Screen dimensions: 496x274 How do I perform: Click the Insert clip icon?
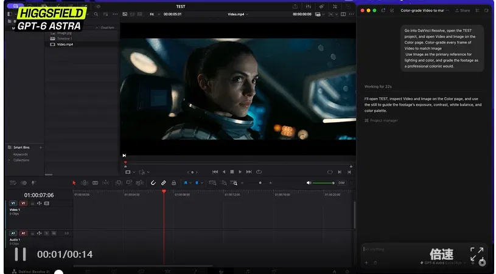119,183
